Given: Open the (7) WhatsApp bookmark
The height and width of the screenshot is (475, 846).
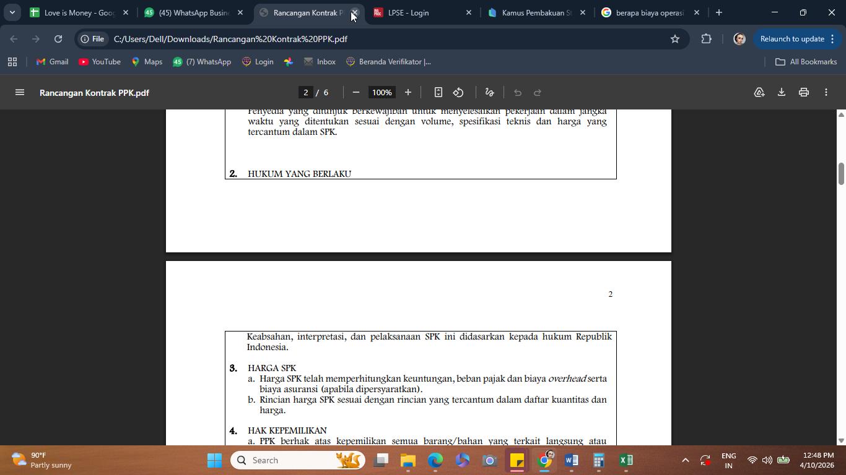Looking at the screenshot, I should [202, 62].
